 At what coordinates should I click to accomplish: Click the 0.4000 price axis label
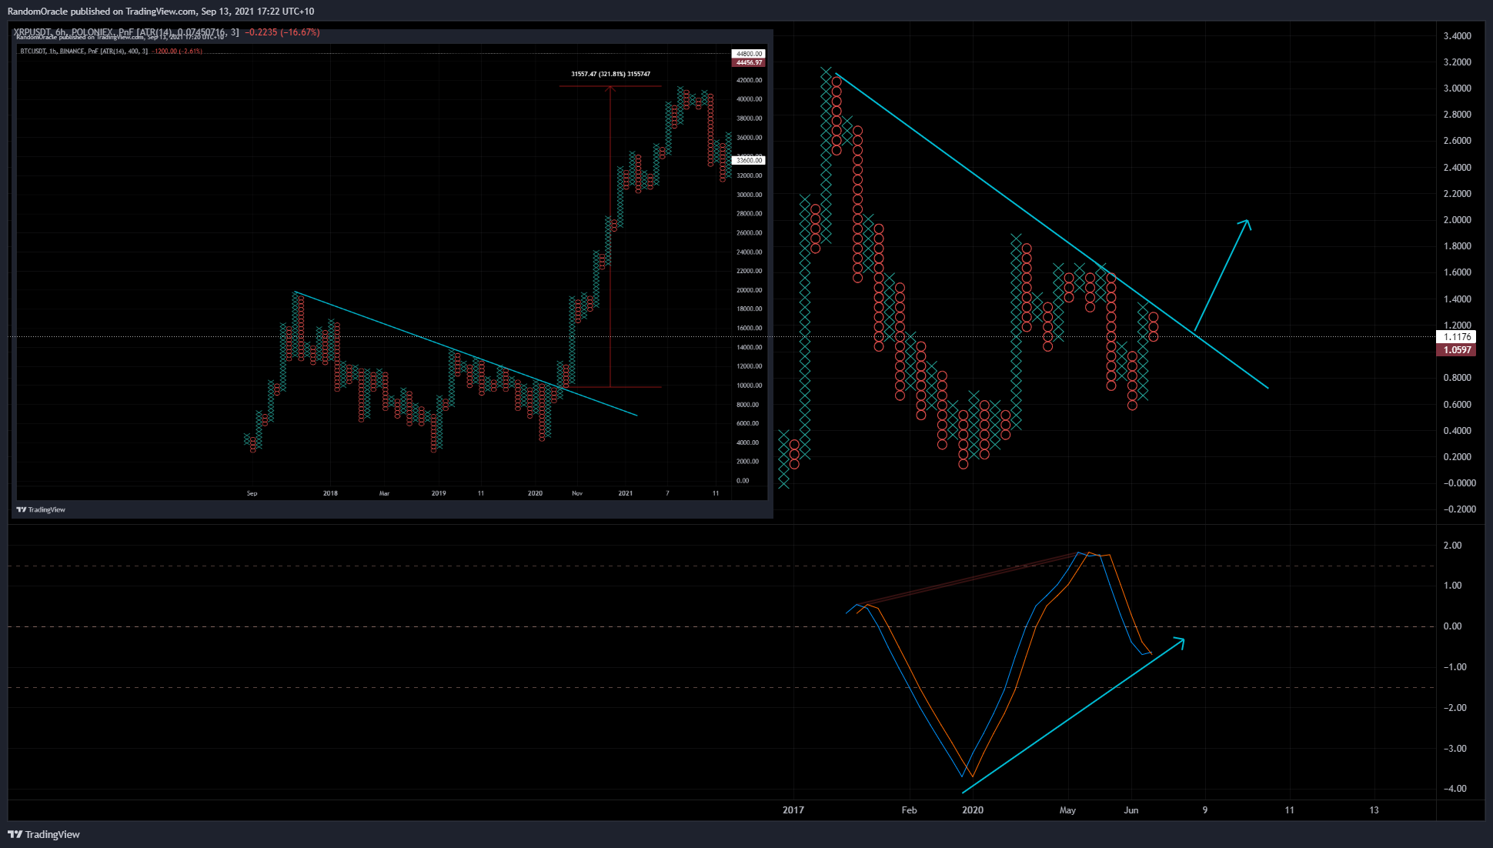point(1457,431)
